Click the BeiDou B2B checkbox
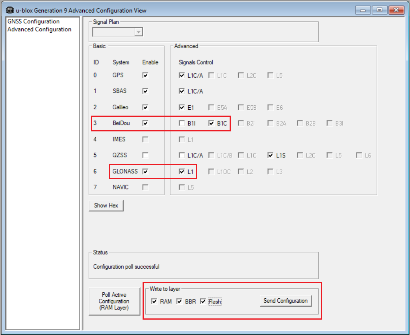This screenshot has width=410, height=335. pyautogui.click(x=300, y=123)
